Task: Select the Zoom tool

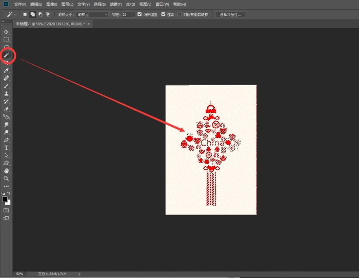Action: coord(7,178)
